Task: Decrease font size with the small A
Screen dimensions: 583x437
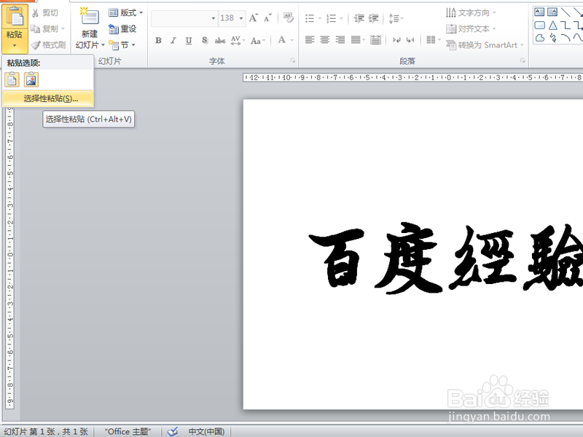Action: pos(267,17)
